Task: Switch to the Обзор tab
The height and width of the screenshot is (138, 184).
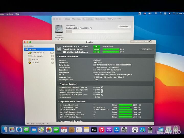Action: [67, 19]
